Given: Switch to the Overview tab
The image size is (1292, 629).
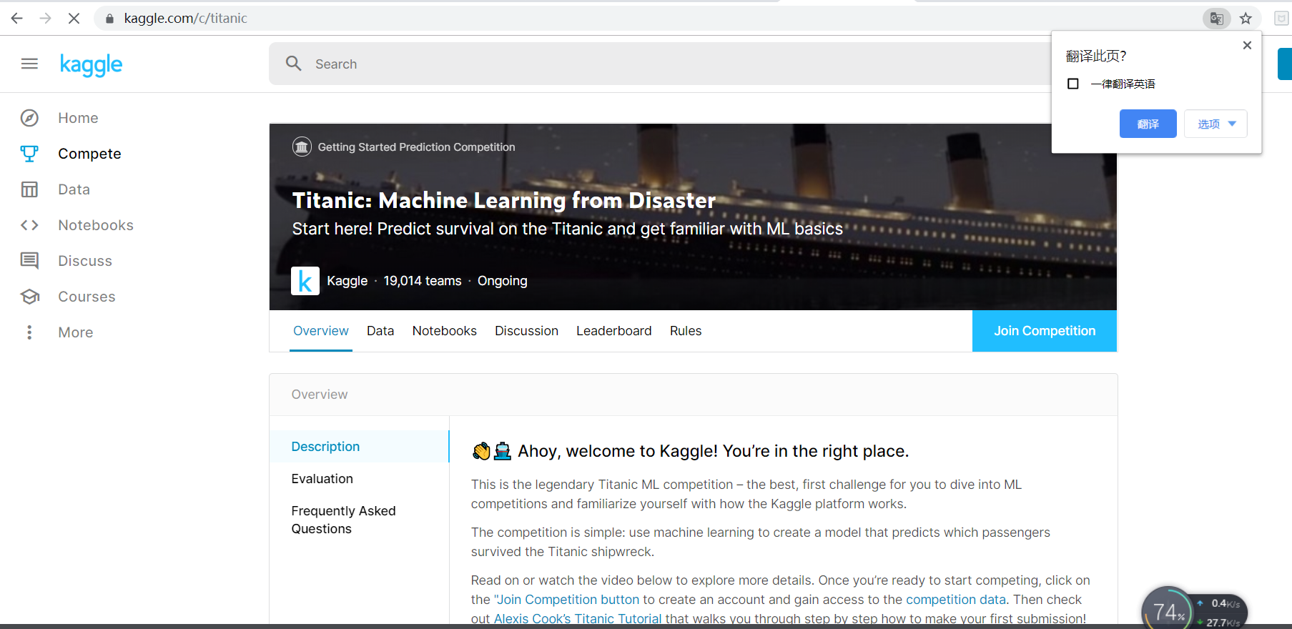Looking at the screenshot, I should [x=321, y=331].
